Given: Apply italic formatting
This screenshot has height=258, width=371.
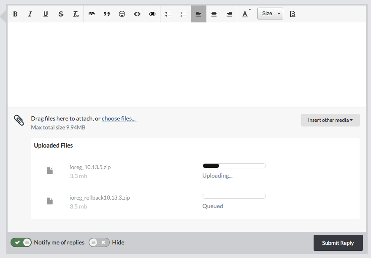Looking at the screenshot, I should coord(30,14).
